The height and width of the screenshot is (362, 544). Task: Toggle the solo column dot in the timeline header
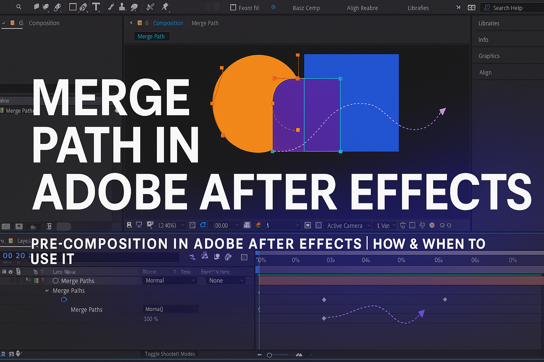pyautogui.click(x=11, y=271)
